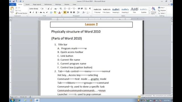Click the Shrink Font icon
Viewport: 182px width, 102px height.
point(51,9)
